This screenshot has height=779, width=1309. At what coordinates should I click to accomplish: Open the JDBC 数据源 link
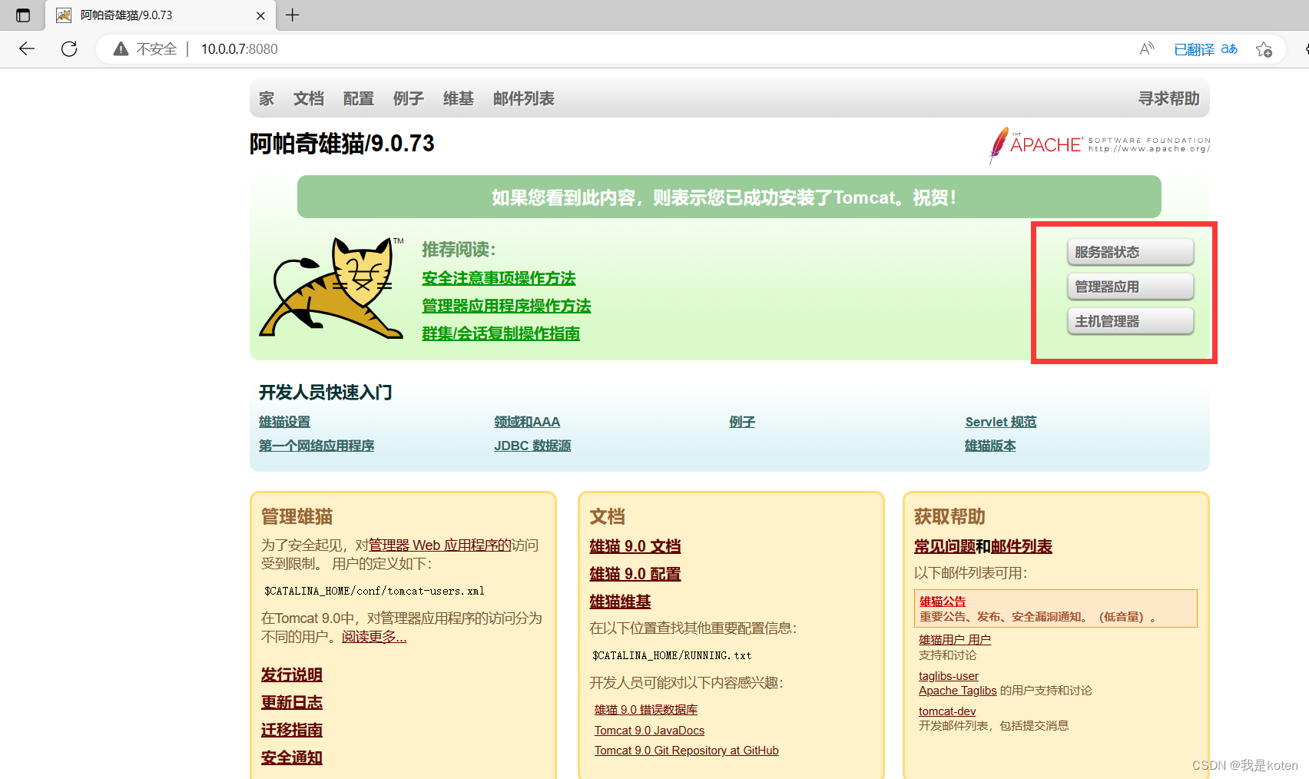click(x=532, y=446)
